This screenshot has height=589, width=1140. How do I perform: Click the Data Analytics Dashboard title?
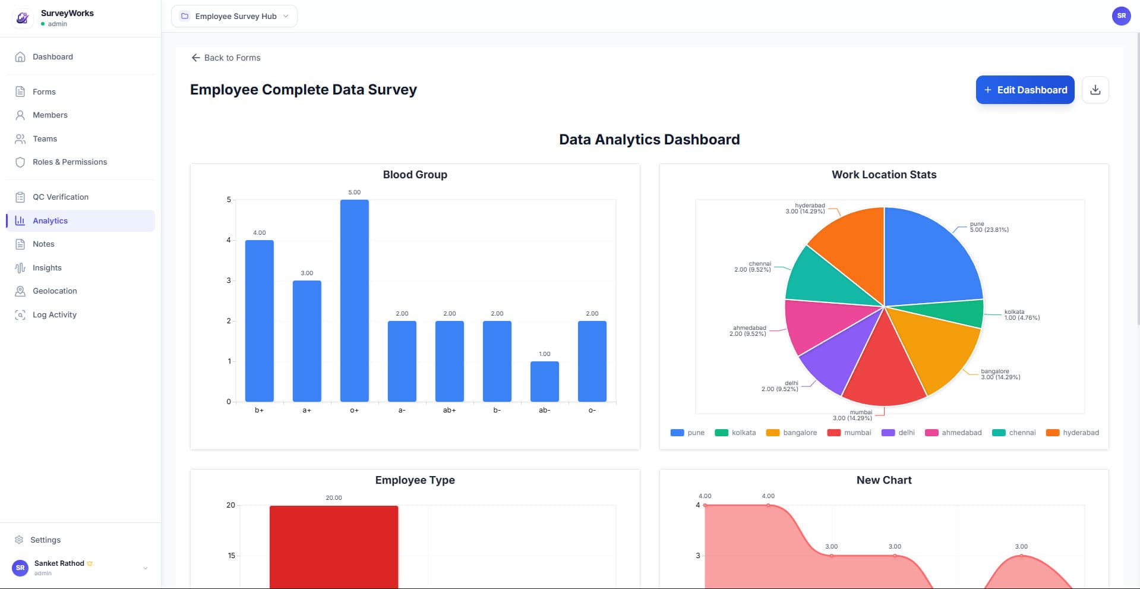[649, 140]
